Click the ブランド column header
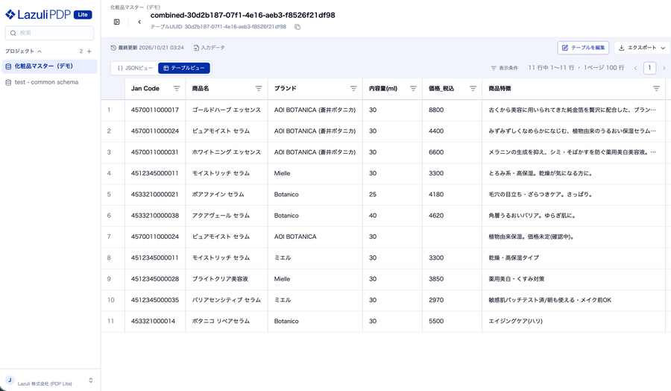The image size is (671, 391). 286,88
